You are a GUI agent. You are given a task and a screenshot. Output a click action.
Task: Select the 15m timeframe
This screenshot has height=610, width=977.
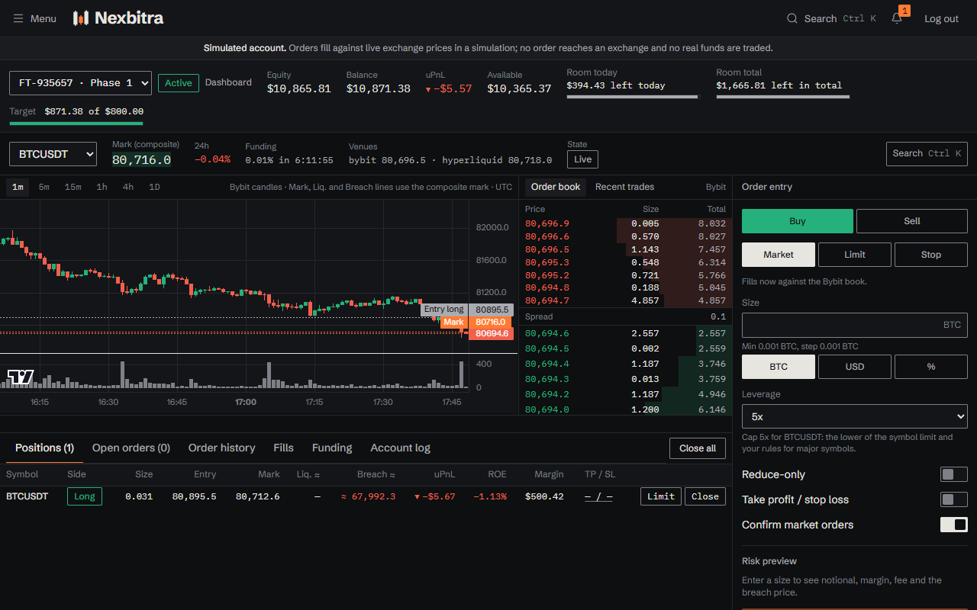[73, 187]
